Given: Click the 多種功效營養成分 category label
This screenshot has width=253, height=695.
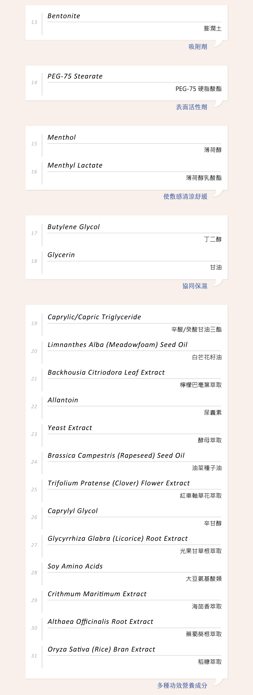Looking at the screenshot, I should click(182, 686).
